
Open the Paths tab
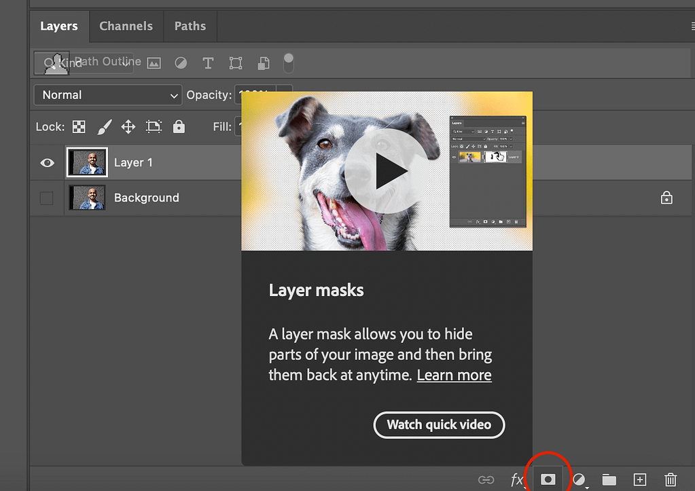(x=190, y=26)
